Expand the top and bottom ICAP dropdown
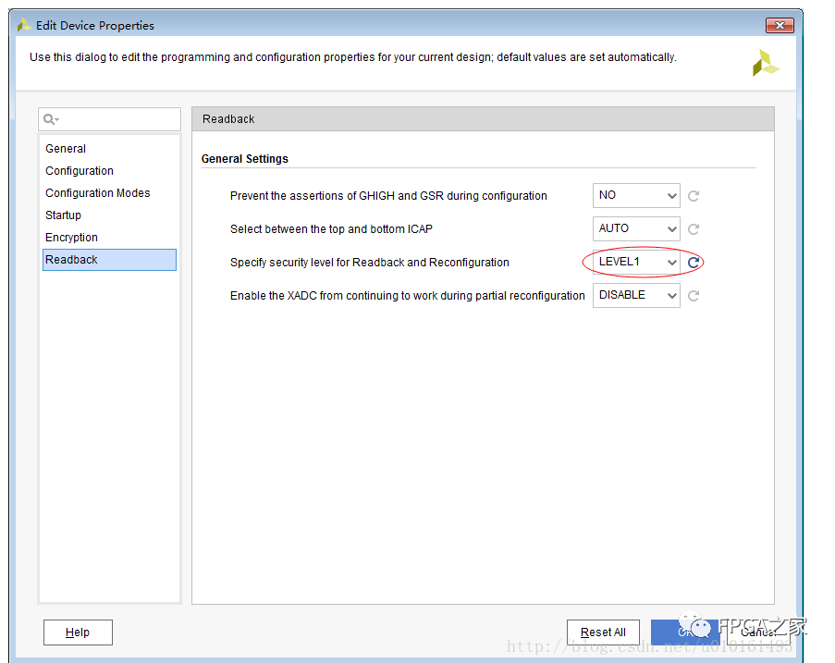This screenshot has width=835, height=663. pos(636,229)
